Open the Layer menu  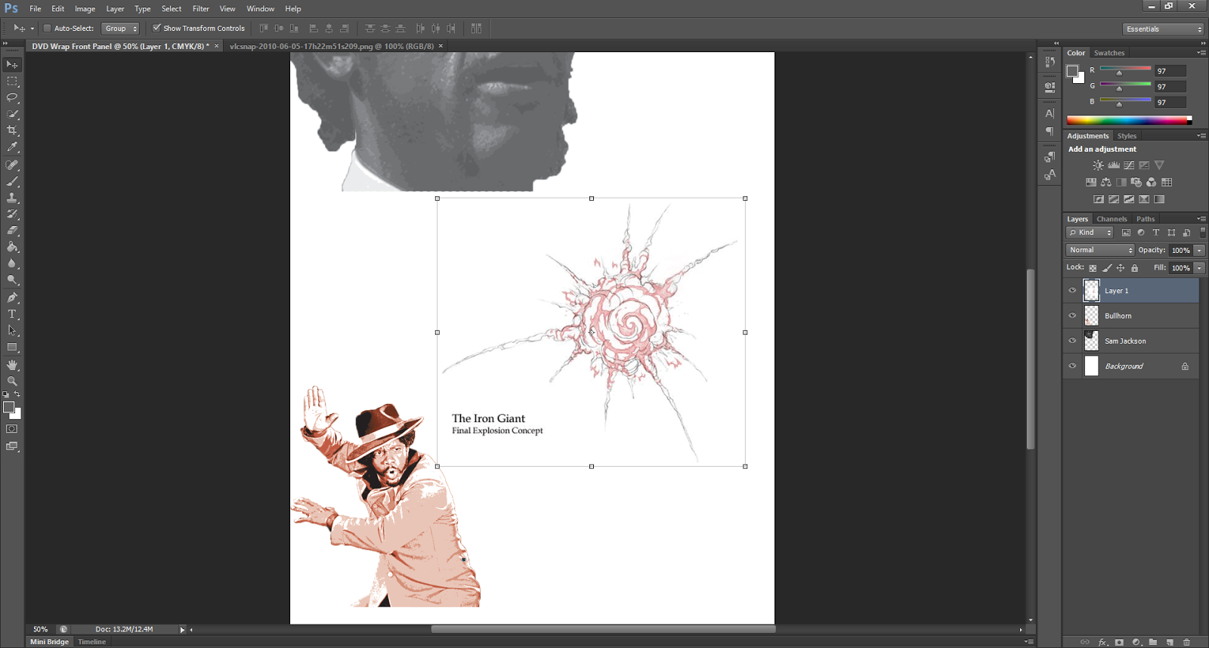tap(115, 9)
